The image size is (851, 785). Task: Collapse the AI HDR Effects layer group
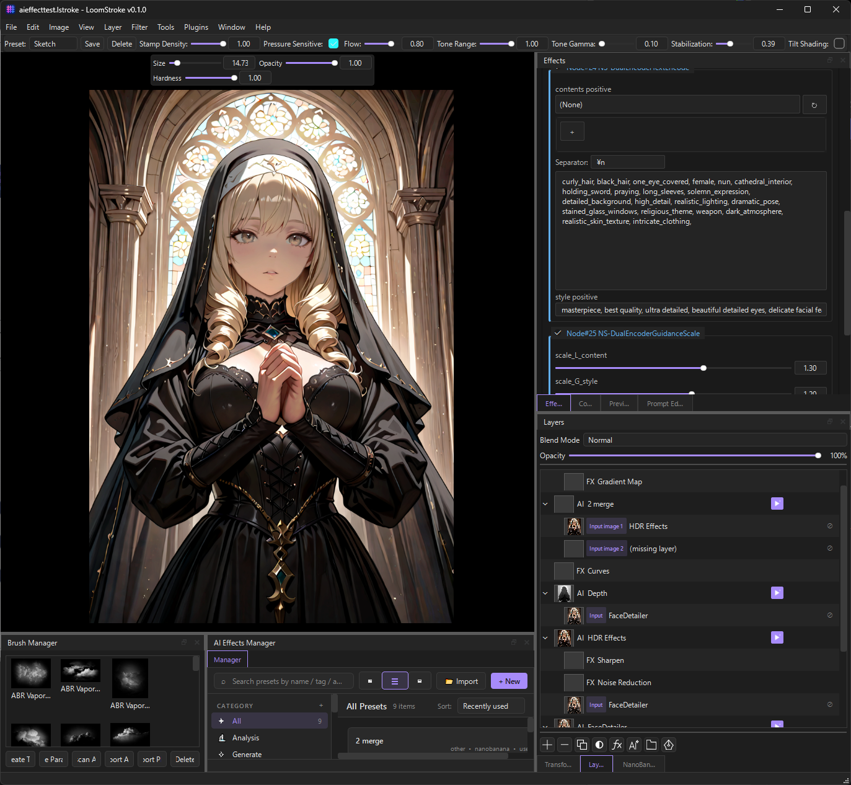545,637
